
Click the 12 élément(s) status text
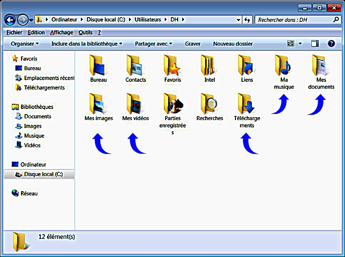pos(57,237)
